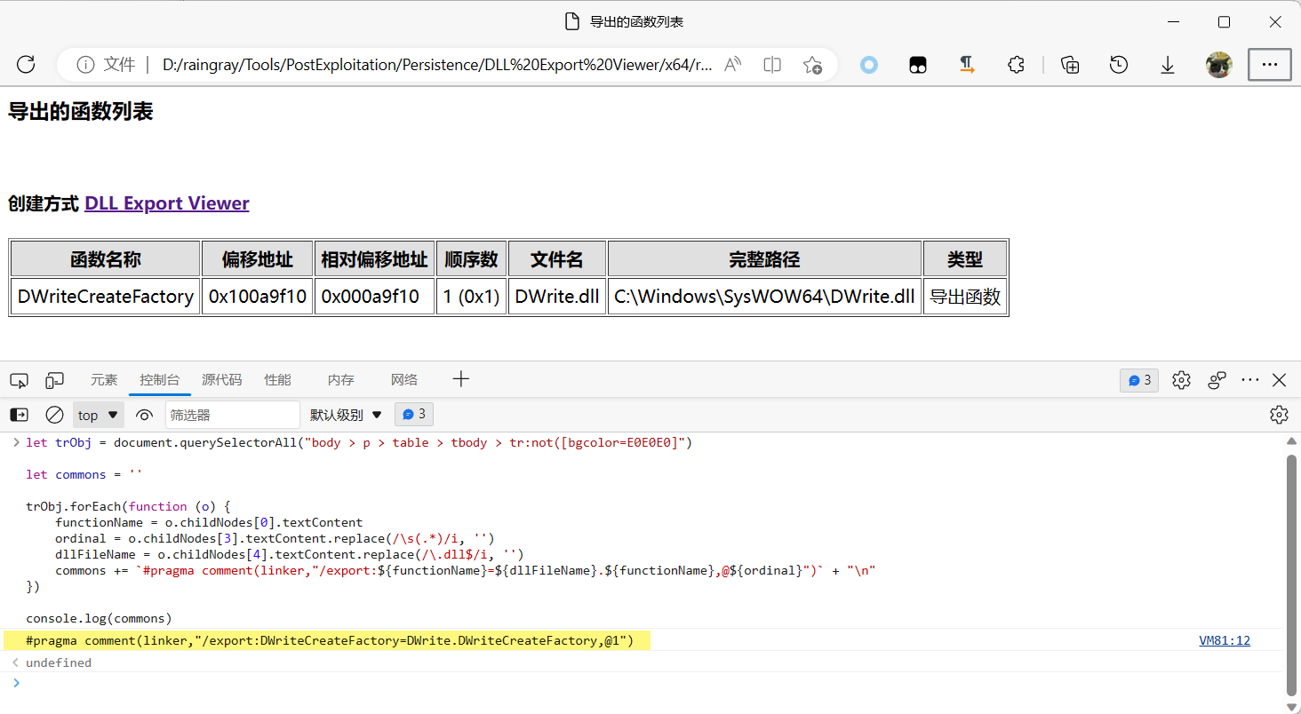1301x714 pixels.
Task: Click console scroll down arrow
Action: pos(1291,706)
